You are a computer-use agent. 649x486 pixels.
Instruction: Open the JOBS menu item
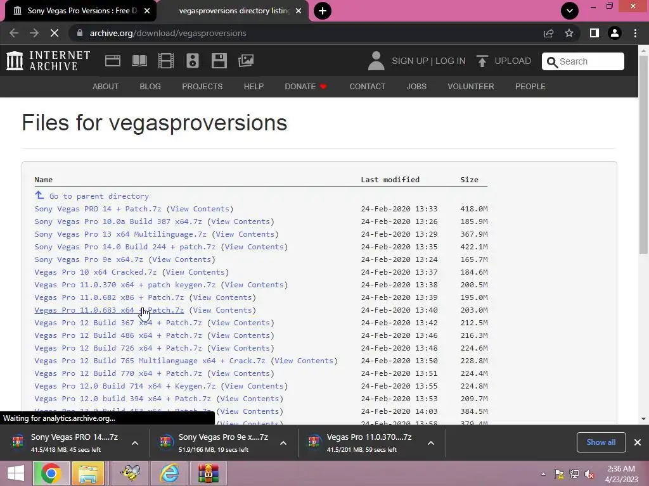[x=416, y=86]
